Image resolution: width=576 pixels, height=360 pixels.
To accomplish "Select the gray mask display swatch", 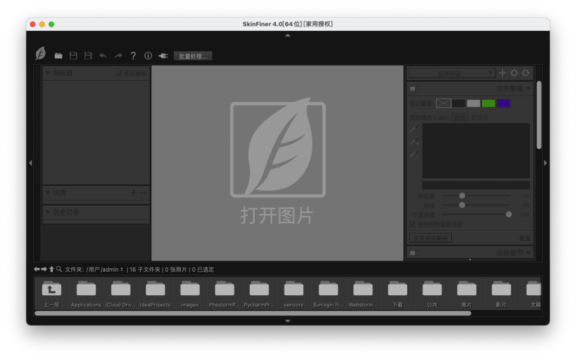I will click(x=474, y=103).
